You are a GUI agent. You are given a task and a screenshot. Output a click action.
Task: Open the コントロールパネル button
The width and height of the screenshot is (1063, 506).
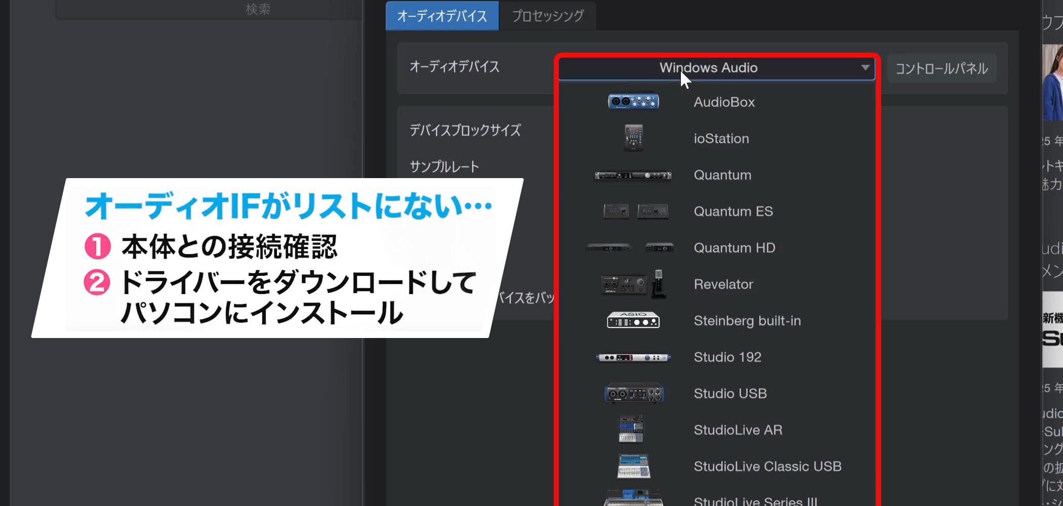[942, 68]
